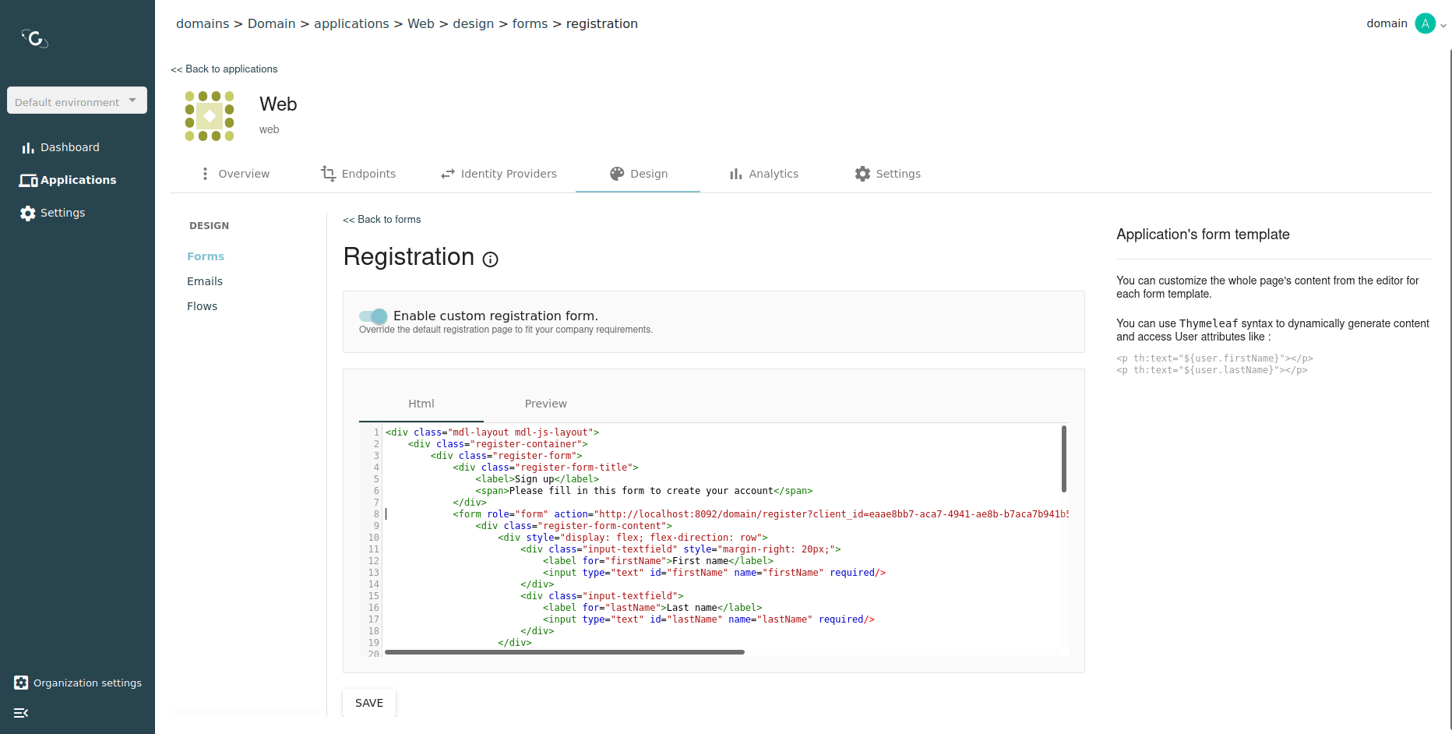This screenshot has height=734, width=1452.
Task: Expand the user account menu chevron
Action: [1443, 25]
